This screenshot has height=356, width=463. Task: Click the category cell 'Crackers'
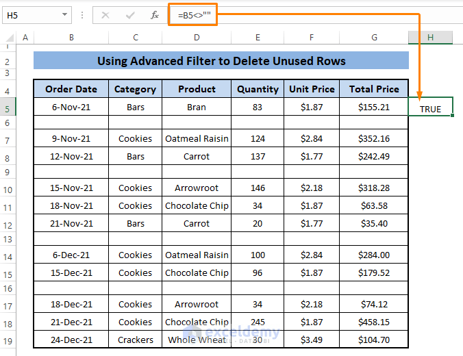click(x=135, y=340)
